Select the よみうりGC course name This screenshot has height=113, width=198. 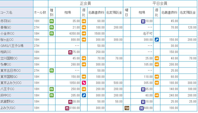(x=8, y=108)
